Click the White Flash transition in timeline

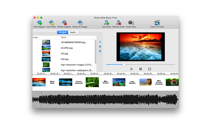point(52,82)
